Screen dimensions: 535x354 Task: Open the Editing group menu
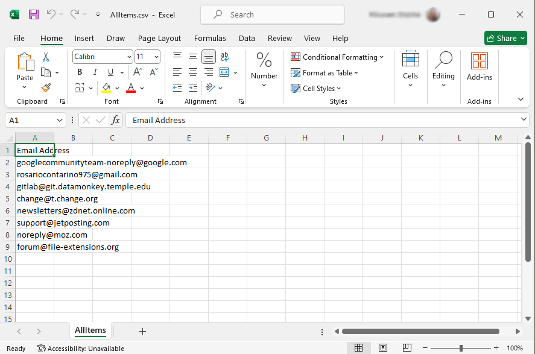coord(443,69)
